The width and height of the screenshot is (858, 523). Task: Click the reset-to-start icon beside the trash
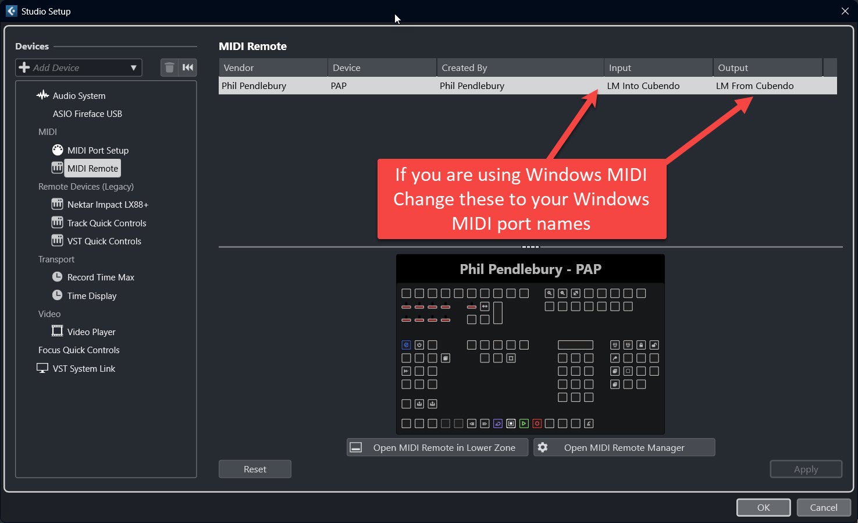point(188,67)
